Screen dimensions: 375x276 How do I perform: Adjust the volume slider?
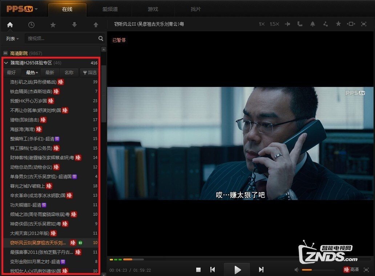tap(318, 270)
